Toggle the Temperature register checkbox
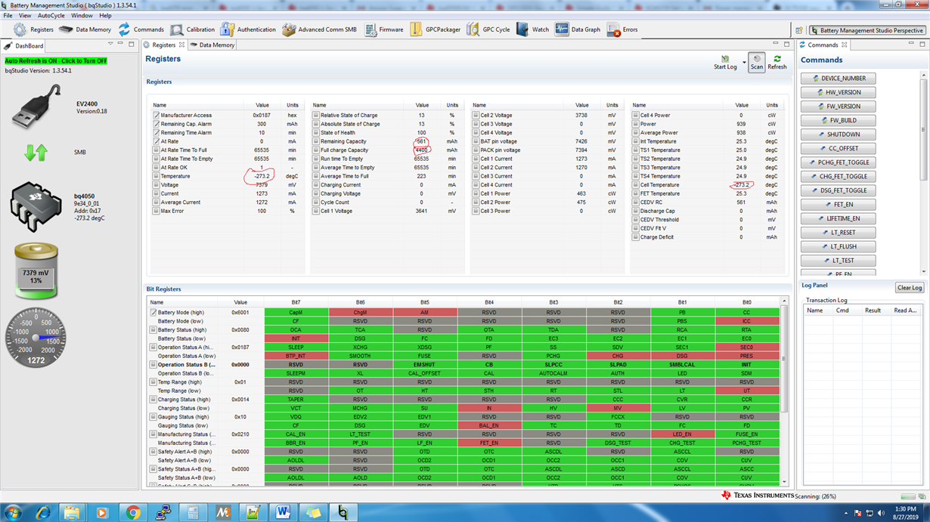This screenshot has width=930, height=522. pyautogui.click(x=156, y=176)
